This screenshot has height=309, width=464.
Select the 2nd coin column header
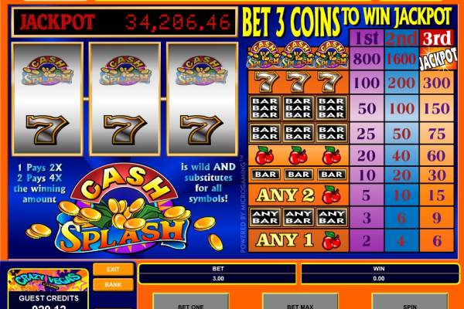[401, 38]
